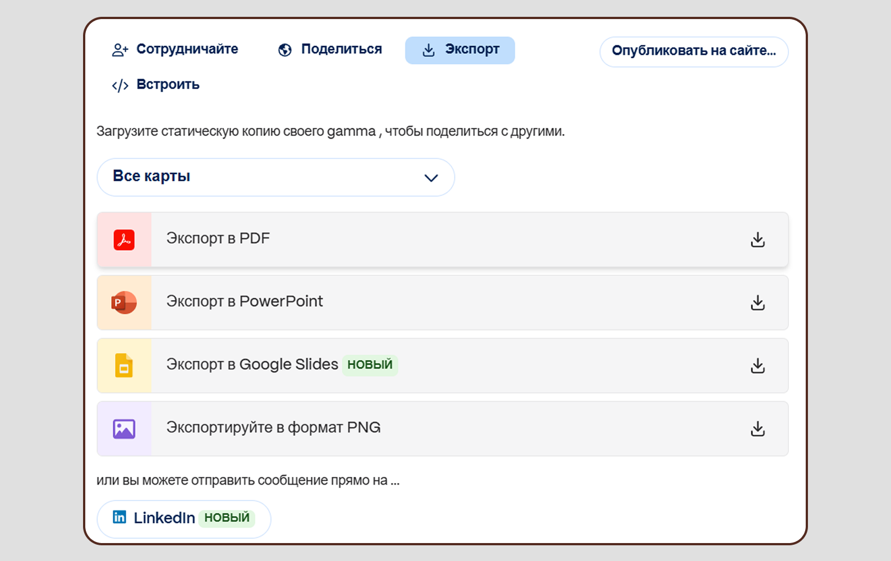This screenshot has height=561, width=891.
Task: Click the PowerPoint logo icon
Action: tap(124, 302)
